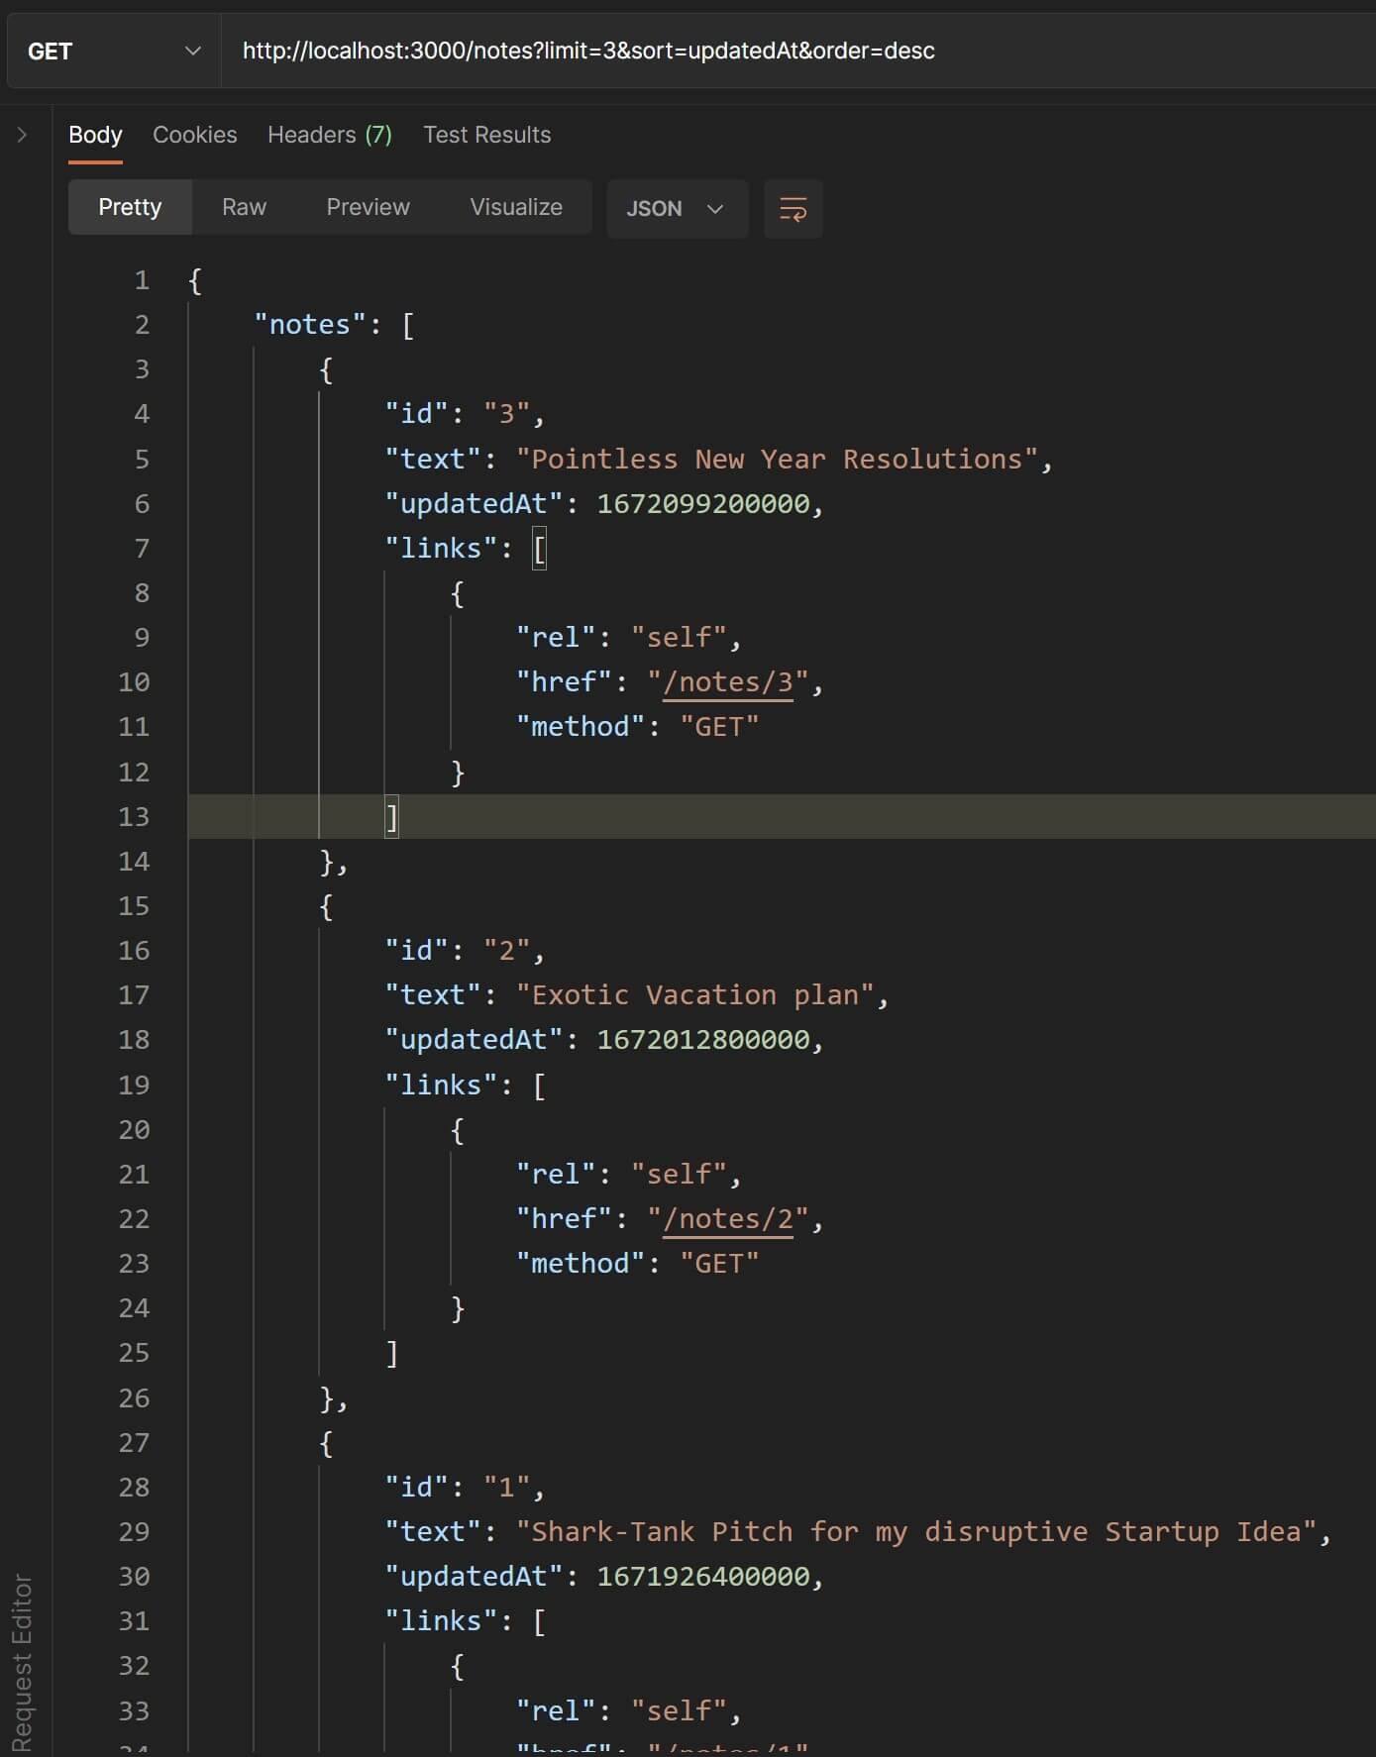Expand the sidebar chevron arrow
The width and height of the screenshot is (1376, 1757).
pos(22,135)
